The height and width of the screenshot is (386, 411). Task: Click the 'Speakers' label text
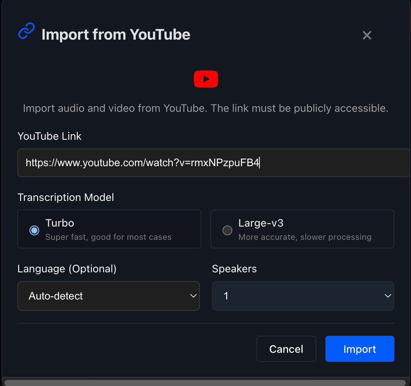point(234,269)
